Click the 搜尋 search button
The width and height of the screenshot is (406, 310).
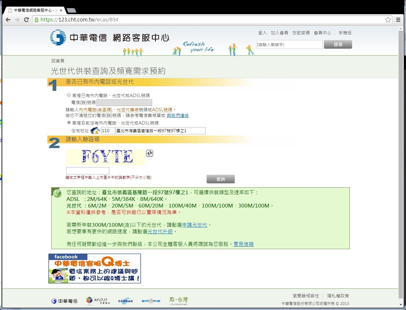(x=338, y=44)
